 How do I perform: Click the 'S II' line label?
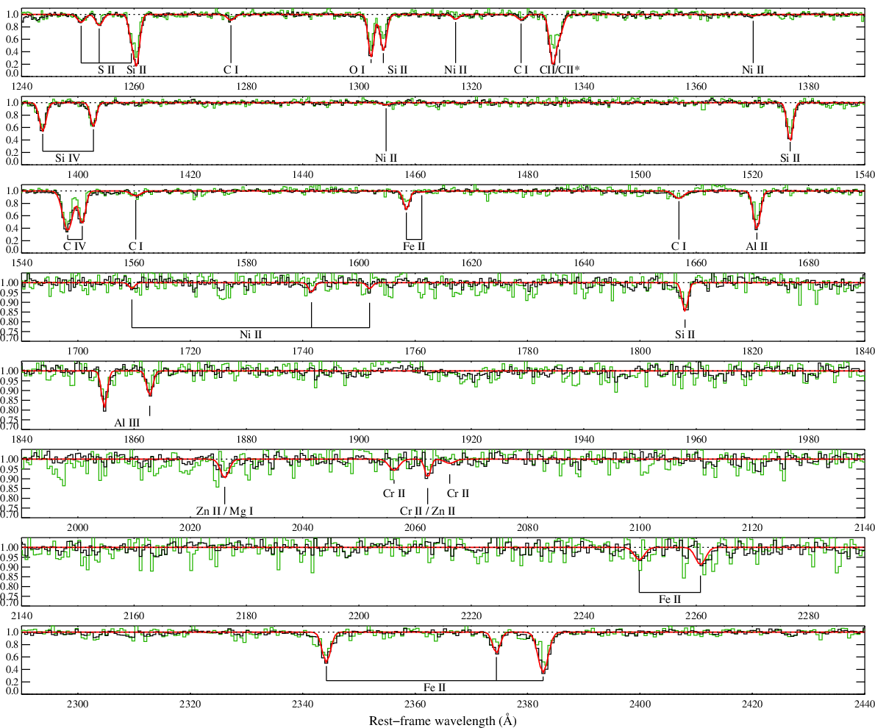[106, 70]
